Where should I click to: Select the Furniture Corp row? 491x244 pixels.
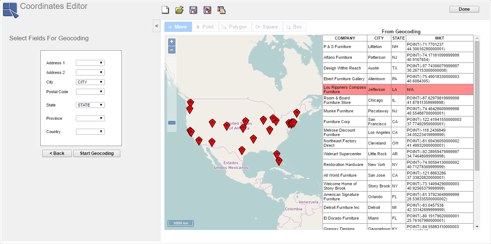point(398,122)
